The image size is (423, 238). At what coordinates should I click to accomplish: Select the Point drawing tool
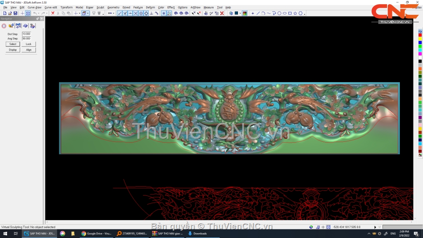tap(253, 13)
